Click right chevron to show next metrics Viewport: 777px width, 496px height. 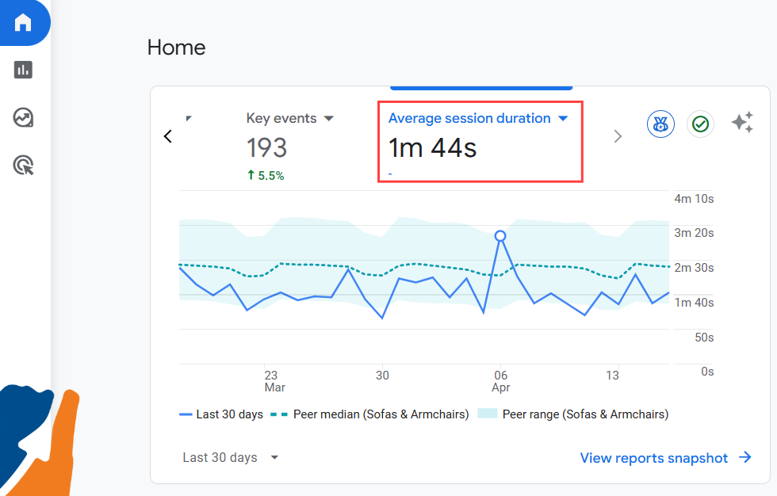tap(618, 136)
